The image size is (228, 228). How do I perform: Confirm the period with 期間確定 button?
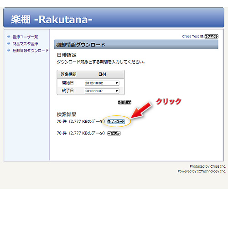click(124, 103)
